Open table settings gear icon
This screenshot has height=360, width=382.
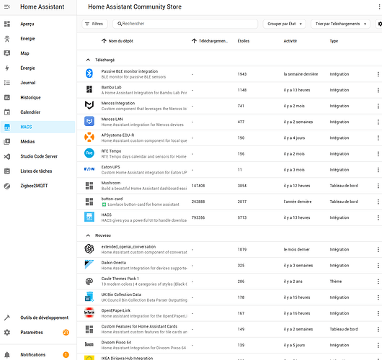click(380, 24)
